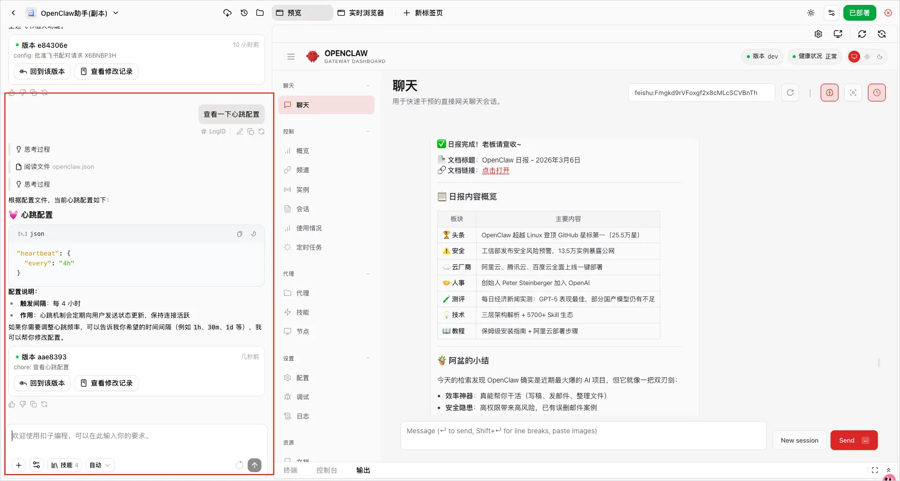Regenerate the response below 版本 aae8393
This screenshot has height=481, width=900.
pyautogui.click(x=44, y=404)
